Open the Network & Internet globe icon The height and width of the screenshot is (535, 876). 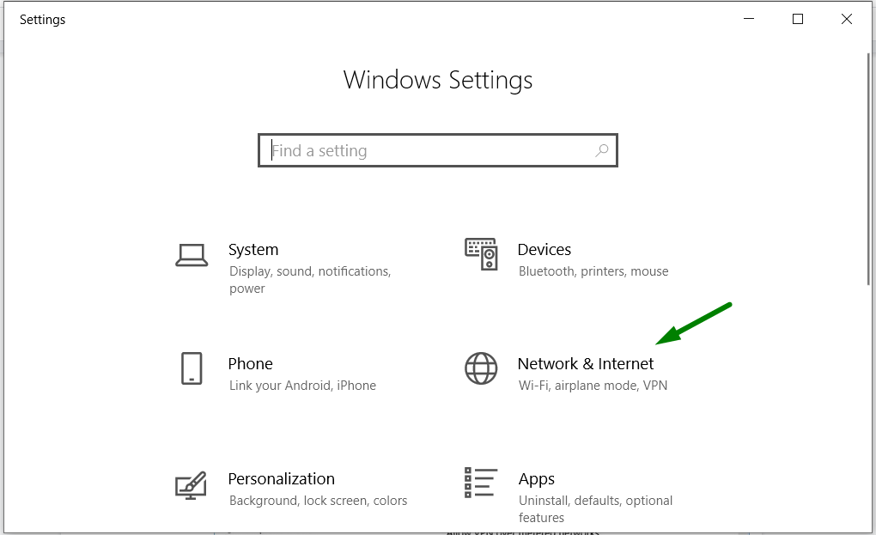pos(481,368)
